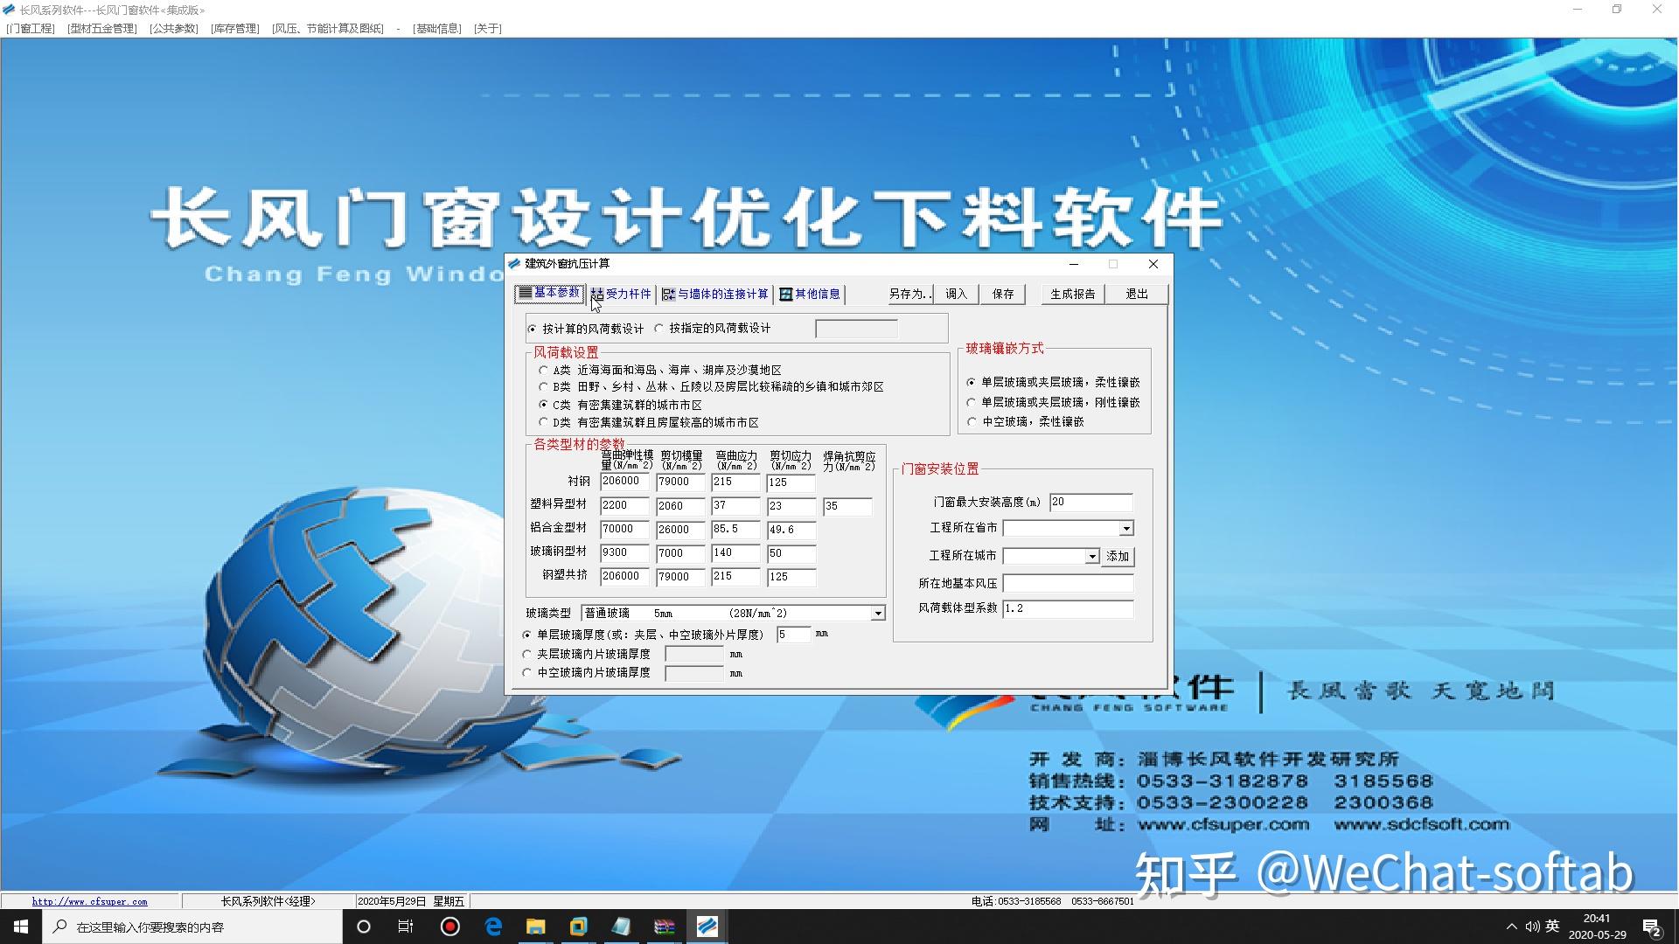The height and width of the screenshot is (944, 1679).
Task: Open the cfsuper.com link in status bar
Action: [89, 901]
